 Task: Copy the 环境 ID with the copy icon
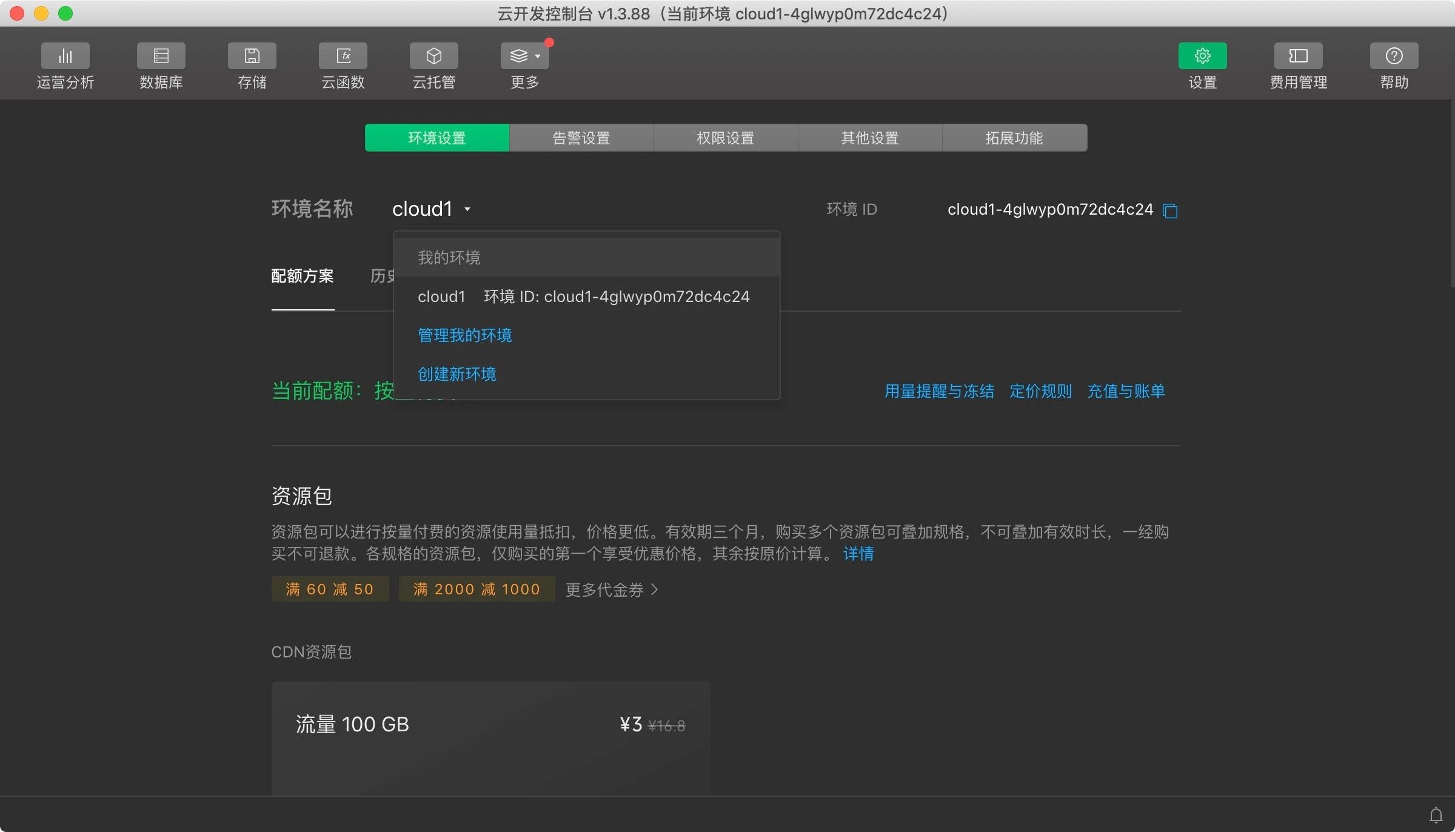click(1170, 210)
